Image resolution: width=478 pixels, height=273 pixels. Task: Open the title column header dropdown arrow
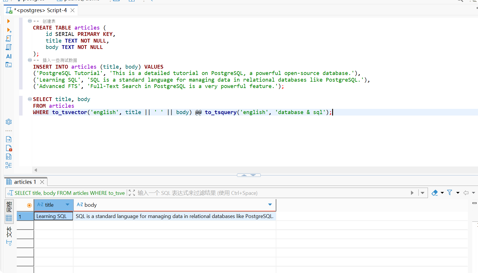[67, 205]
